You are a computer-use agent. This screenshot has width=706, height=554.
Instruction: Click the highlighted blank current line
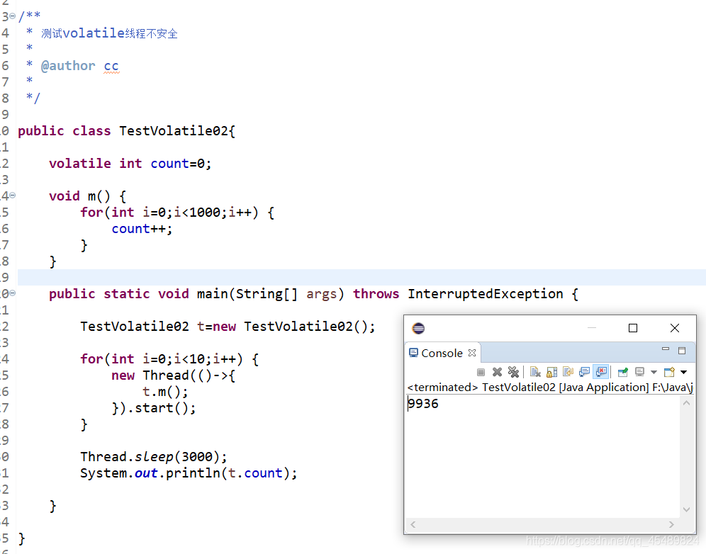tap(362, 277)
